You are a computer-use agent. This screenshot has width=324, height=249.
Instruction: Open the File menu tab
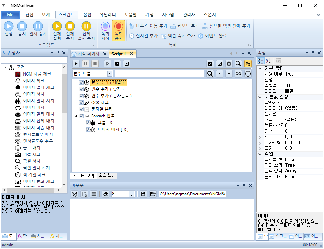coord(10,15)
